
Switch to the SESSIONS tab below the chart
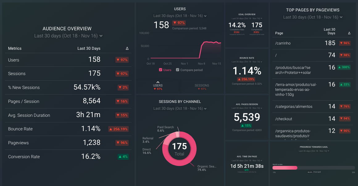(x=202, y=87)
